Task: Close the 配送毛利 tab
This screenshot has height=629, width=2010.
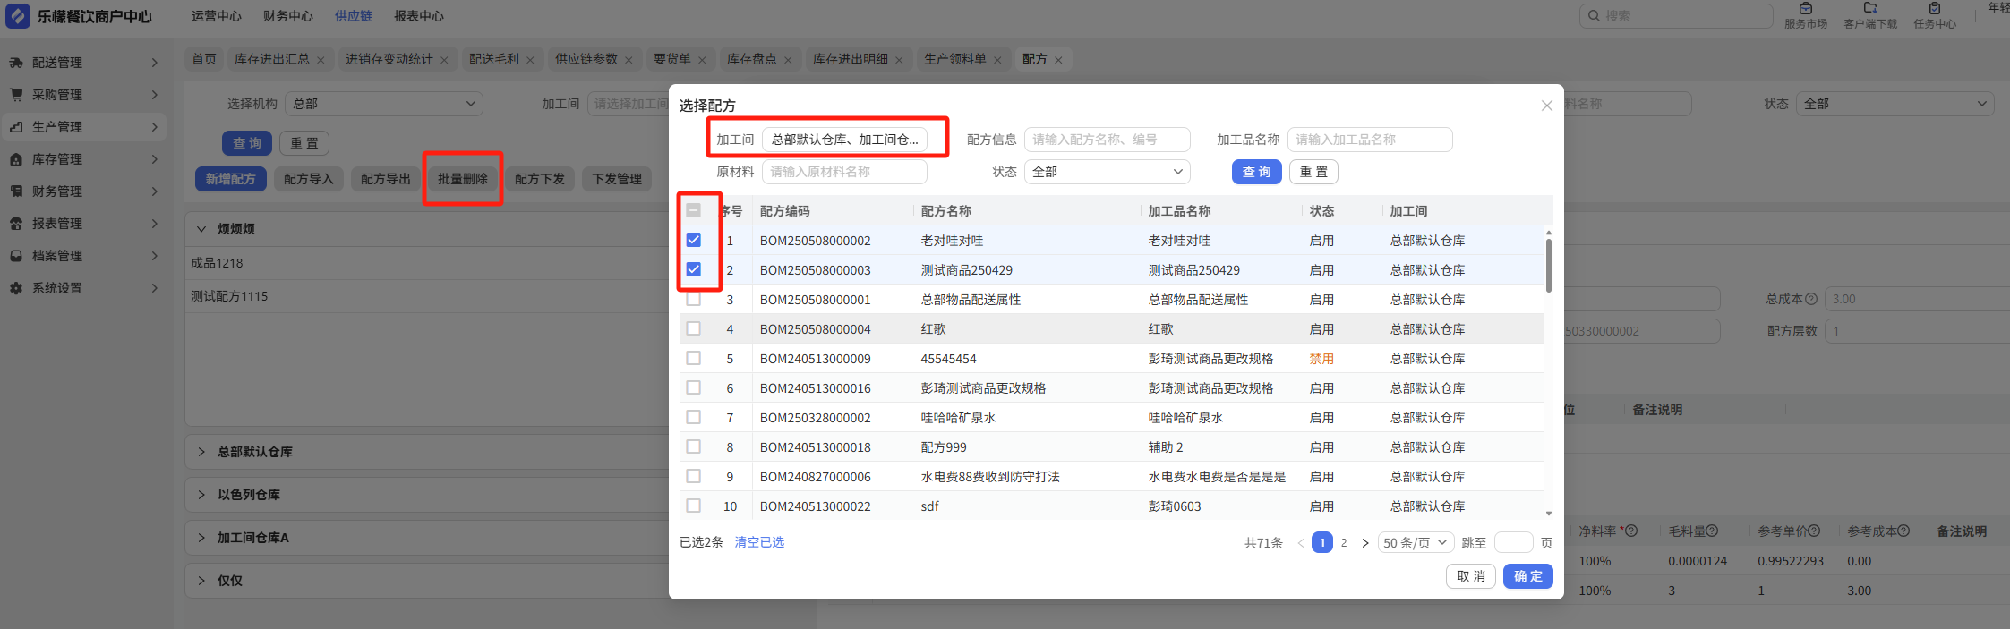Action: tap(530, 60)
